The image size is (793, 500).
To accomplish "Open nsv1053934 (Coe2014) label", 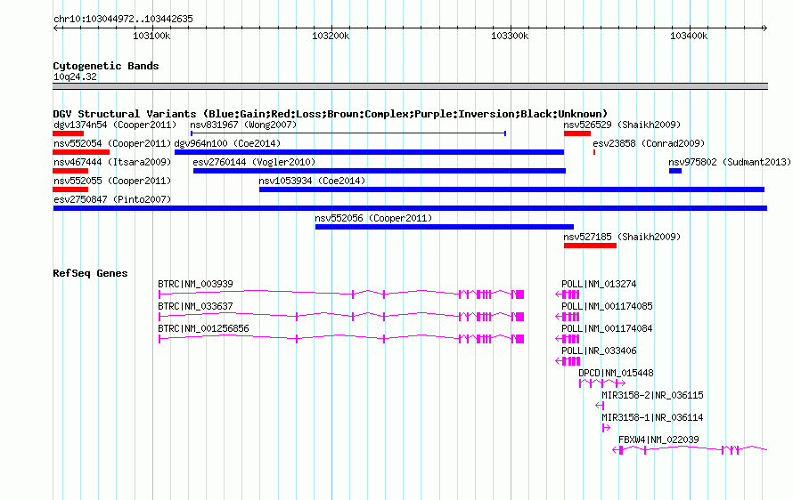I will (x=312, y=181).
